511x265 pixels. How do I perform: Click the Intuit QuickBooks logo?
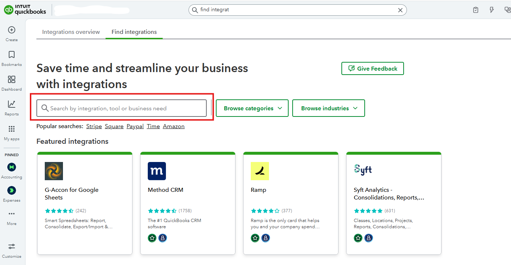pyautogui.click(x=25, y=9)
